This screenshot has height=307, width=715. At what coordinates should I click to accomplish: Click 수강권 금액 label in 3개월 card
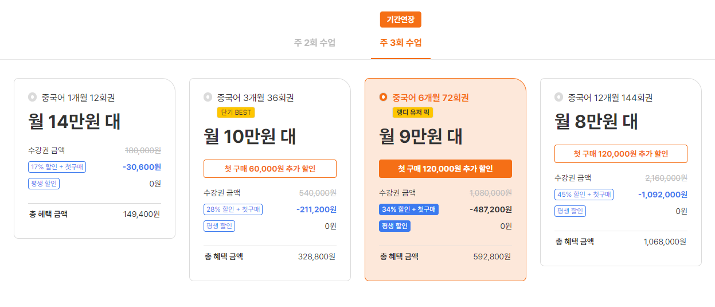coord(222,193)
